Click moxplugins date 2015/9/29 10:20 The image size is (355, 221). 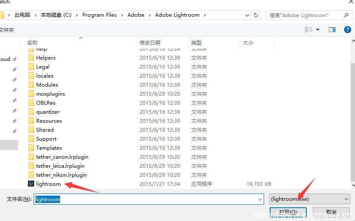pos(159,94)
